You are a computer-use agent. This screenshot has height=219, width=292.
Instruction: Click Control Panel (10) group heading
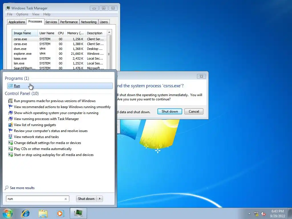pos(22,94)
